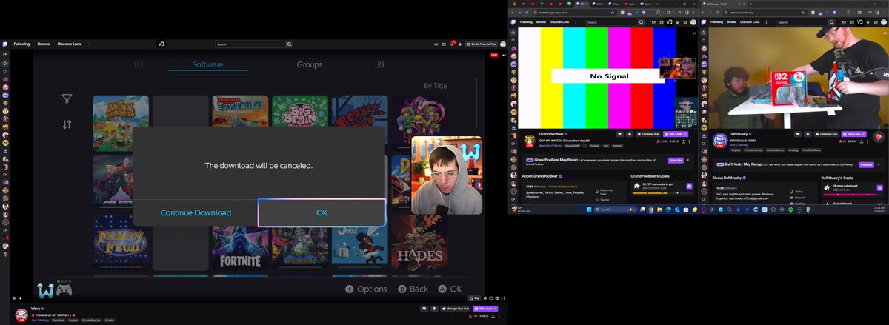
Task: Toggle notification bell for GrandPooBear channel
Action: tap(628, 134)
